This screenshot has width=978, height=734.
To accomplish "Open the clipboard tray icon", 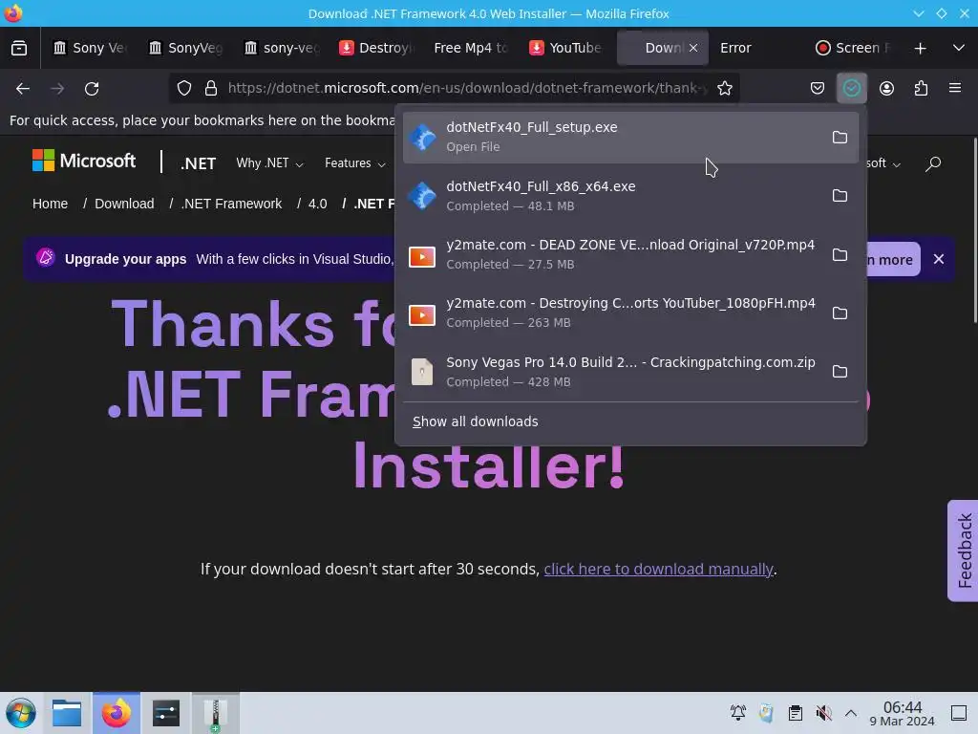I will point(796,713).
